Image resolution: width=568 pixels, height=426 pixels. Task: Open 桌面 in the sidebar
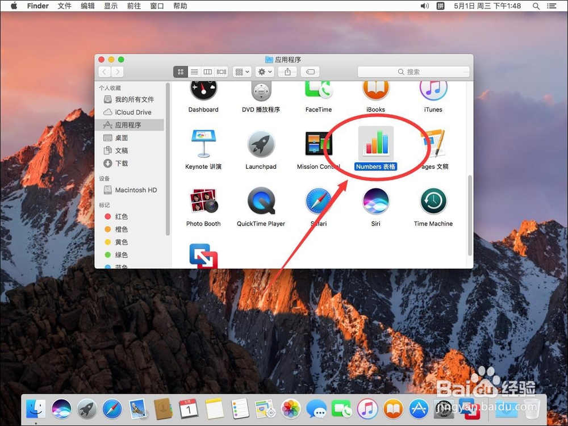[130, 137]
